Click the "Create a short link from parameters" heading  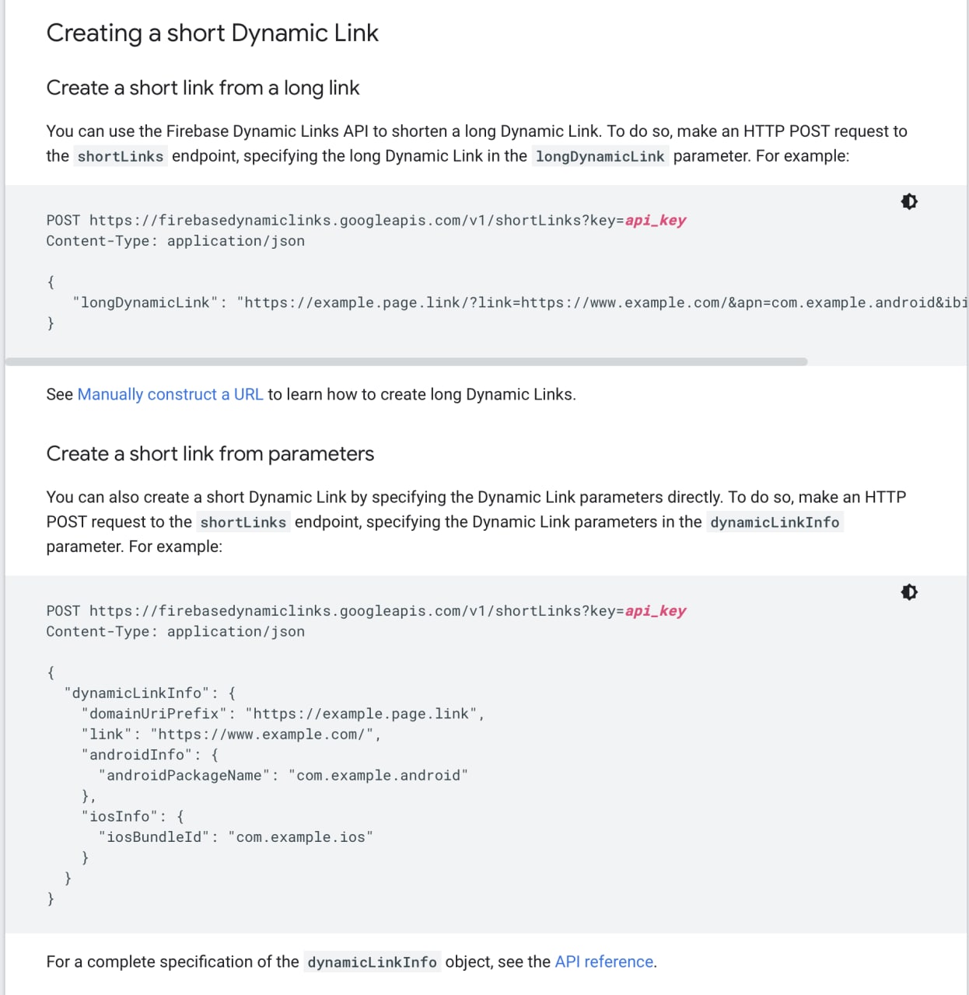tap(210, 454)
